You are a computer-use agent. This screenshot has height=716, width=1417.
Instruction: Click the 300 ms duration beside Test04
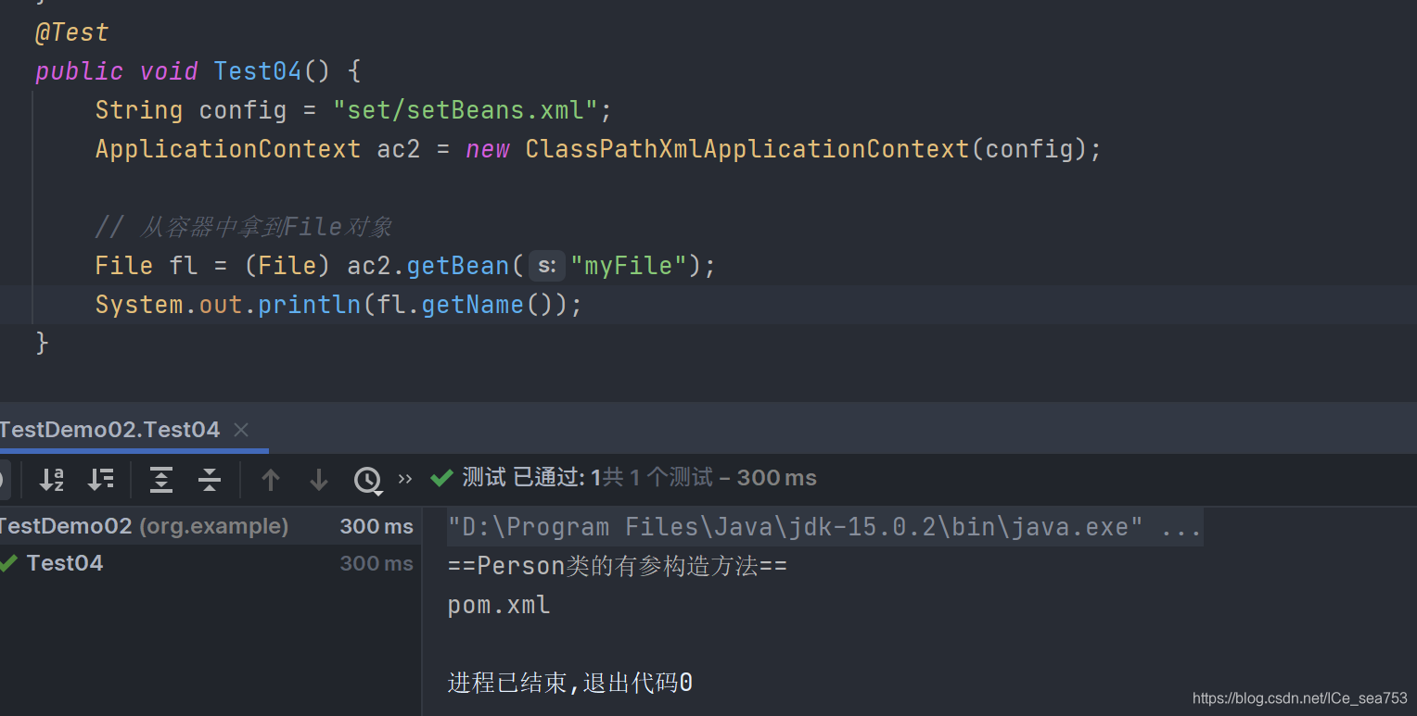377,563
